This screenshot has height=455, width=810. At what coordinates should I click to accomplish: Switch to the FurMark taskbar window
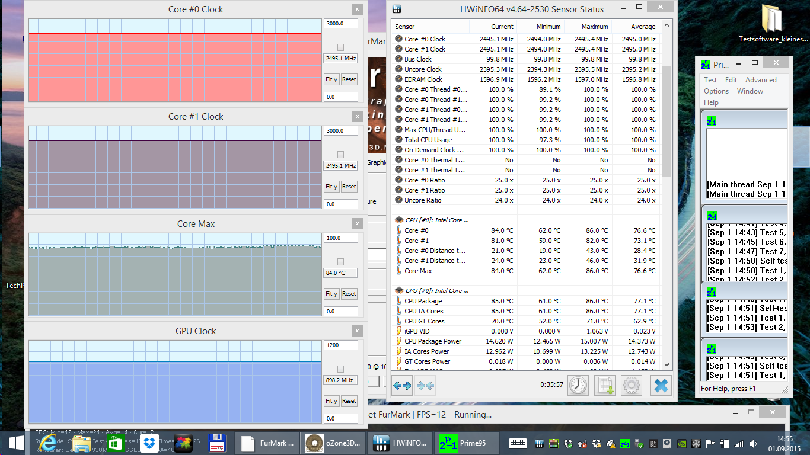tap(267, 443)
